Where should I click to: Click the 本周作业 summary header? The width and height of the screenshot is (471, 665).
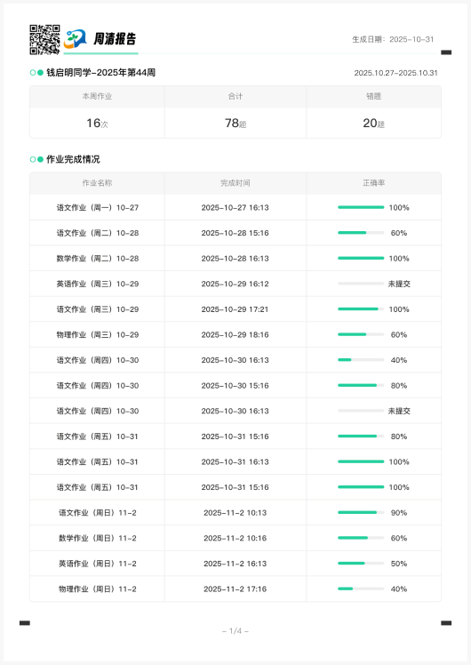[97, 96]
